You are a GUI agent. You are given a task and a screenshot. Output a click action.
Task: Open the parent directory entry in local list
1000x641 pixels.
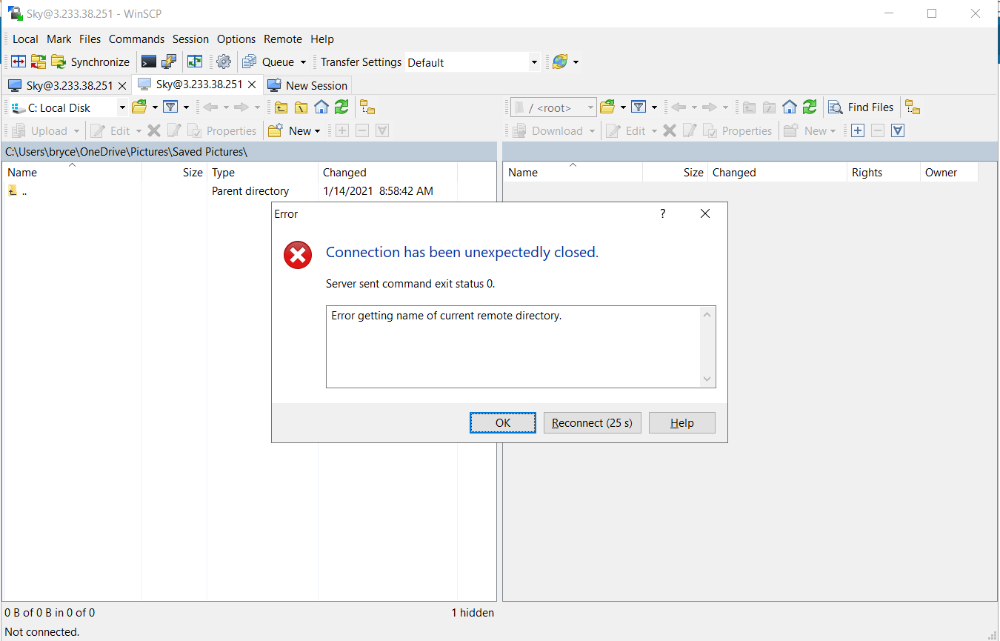(24, 190)
